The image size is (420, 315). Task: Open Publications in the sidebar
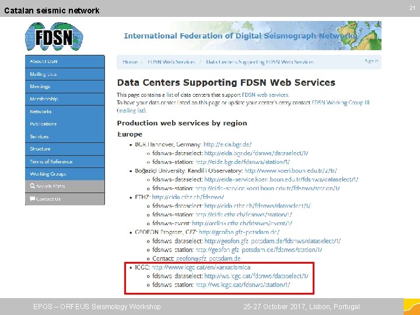[65, 124]
